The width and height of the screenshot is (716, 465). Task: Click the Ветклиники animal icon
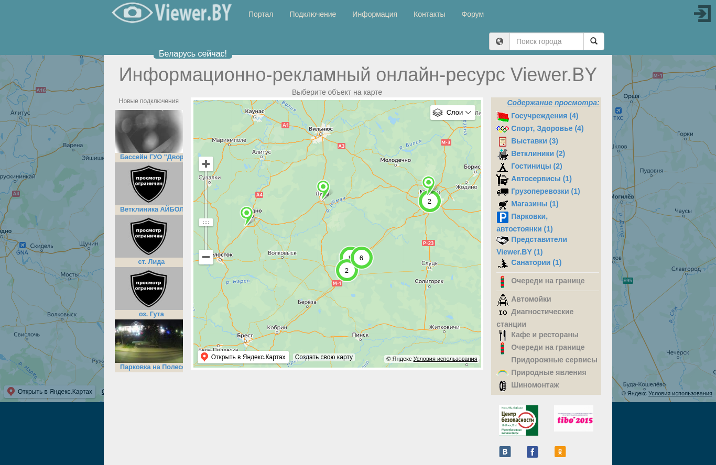(503, 154)
